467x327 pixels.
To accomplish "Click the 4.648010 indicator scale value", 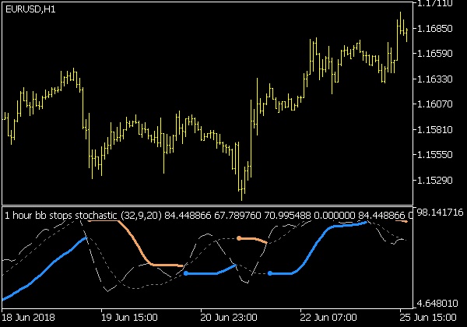I will point(437,304).
